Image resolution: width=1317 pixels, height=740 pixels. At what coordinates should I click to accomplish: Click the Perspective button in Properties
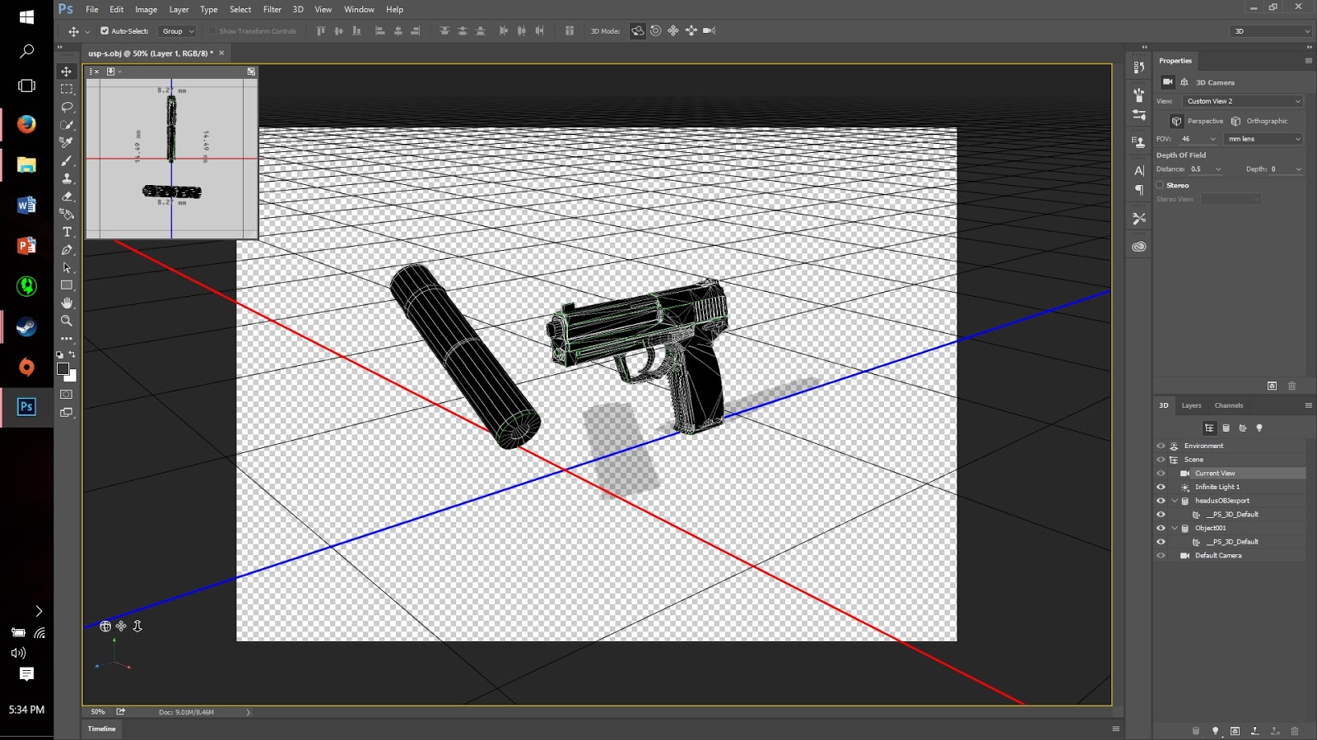[1200, 120]
